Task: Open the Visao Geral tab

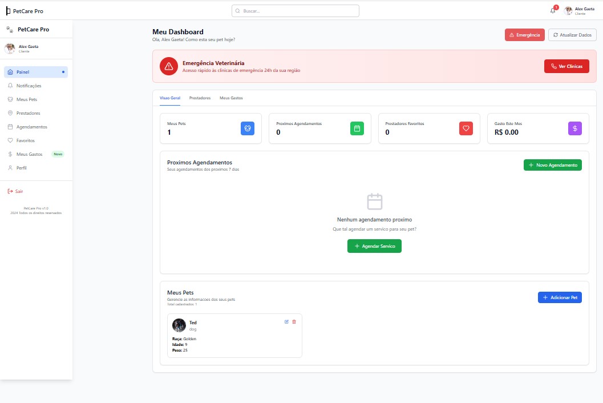Action: [x=169, y=98]
